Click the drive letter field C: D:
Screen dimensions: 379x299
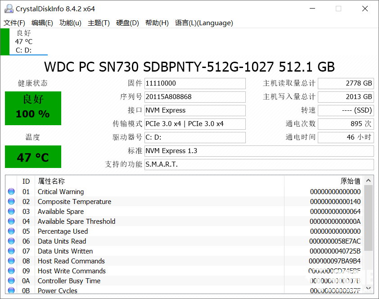pyautogui.click(x=195, y=137)
